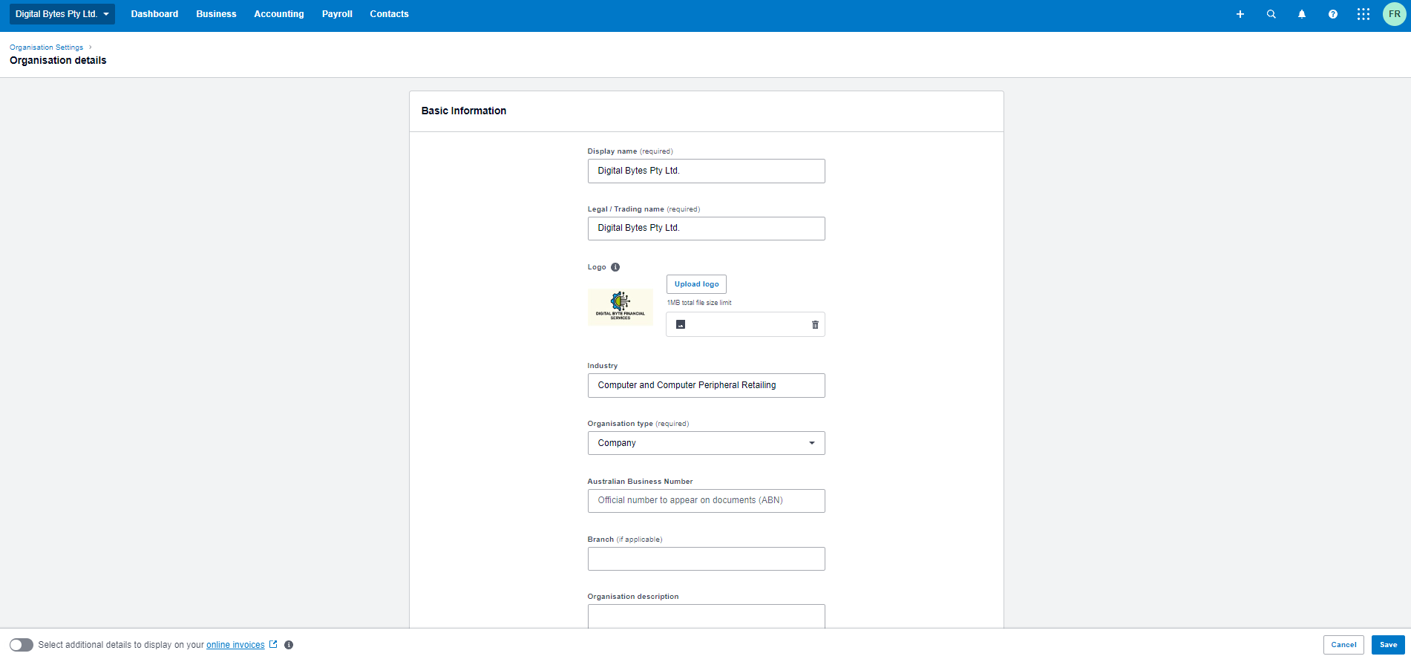The height and width of the screenshot is (659, 1411).
Task: Expand the Organisation type dropdown
Action: point(706,443)
